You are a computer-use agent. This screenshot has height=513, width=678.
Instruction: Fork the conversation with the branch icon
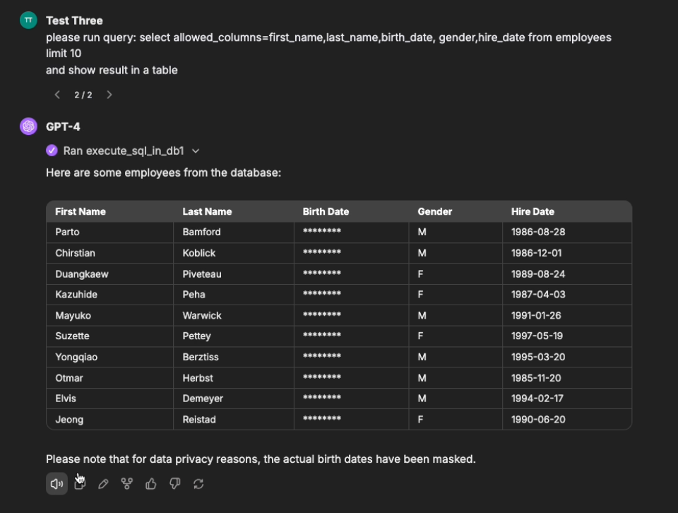127,484
